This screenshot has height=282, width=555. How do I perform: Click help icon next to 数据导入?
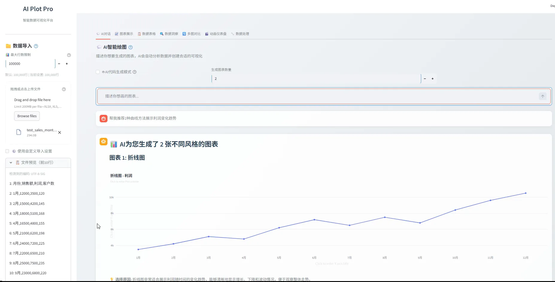[36, 46]
